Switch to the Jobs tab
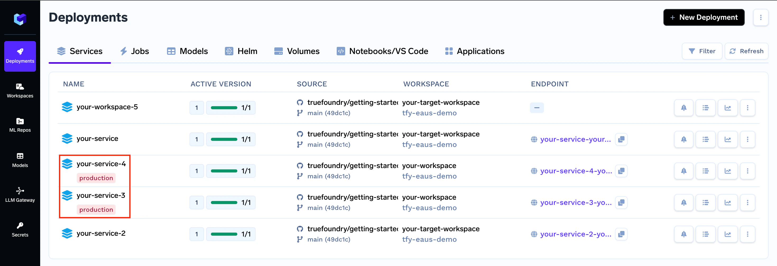The width and height of the screenshot is (777, 266). click(135, 51)
